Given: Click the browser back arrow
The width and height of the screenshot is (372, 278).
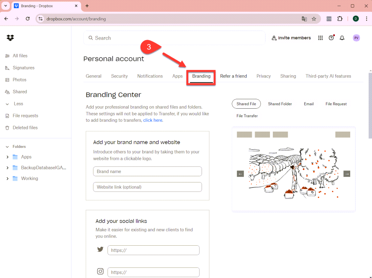Looking at the screenshot, I should click(6, 19).
